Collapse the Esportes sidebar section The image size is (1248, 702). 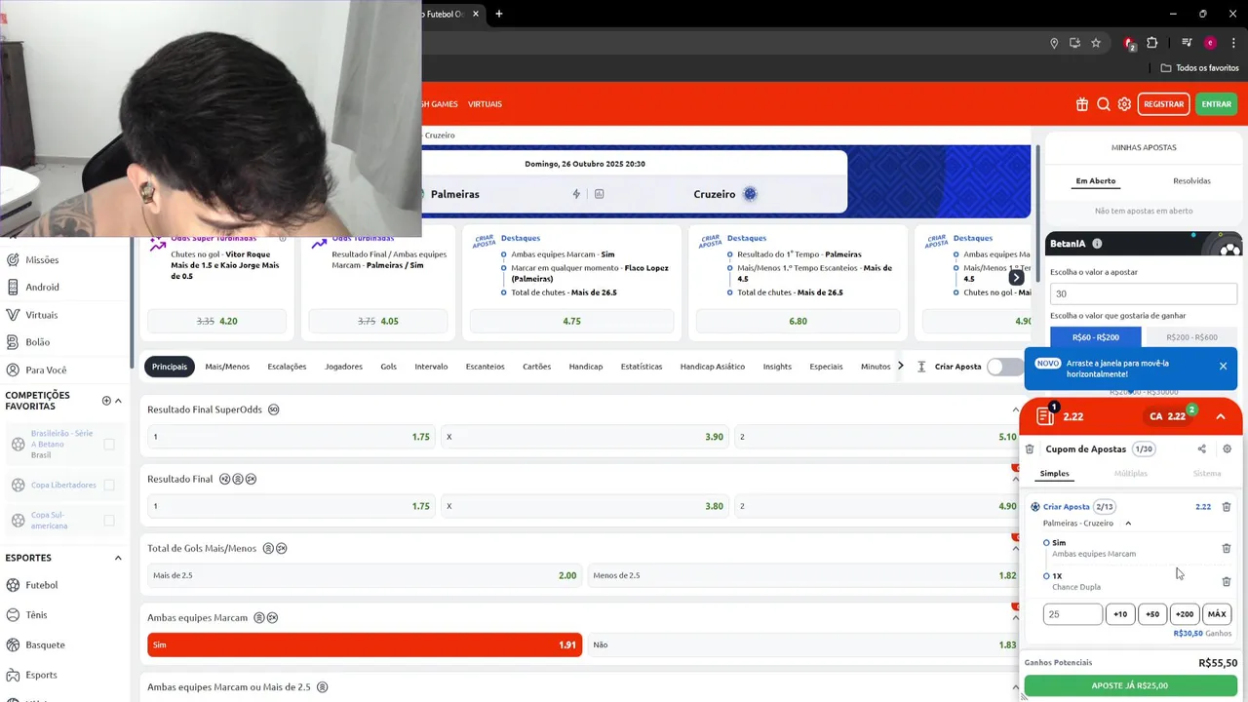(118, 558)
